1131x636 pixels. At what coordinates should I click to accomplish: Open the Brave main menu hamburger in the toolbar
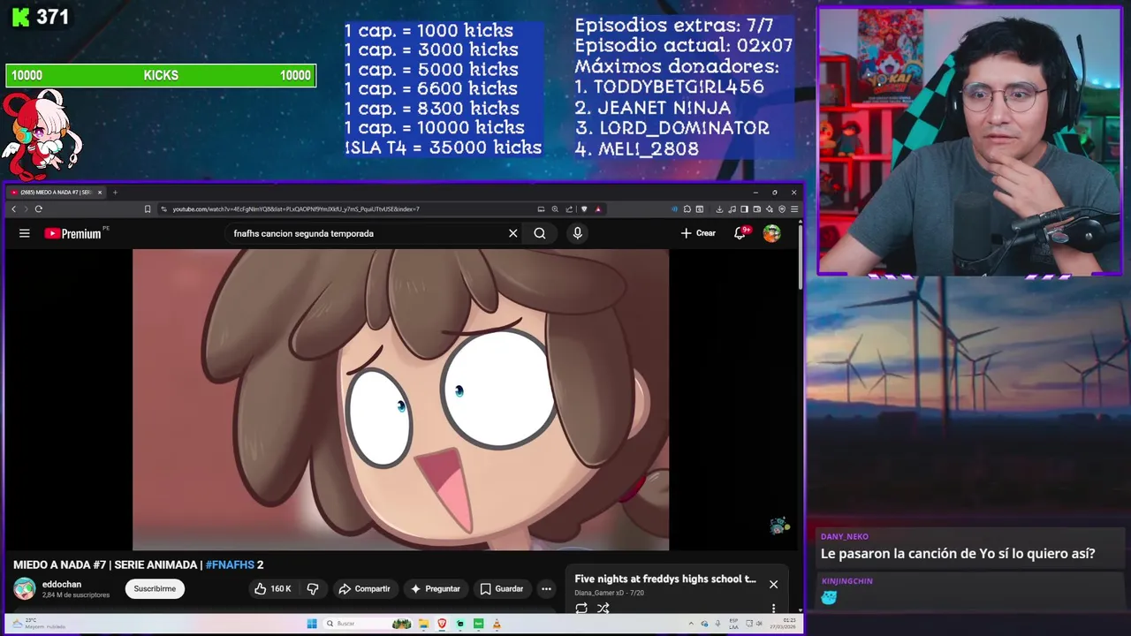(x=794, y=209)
